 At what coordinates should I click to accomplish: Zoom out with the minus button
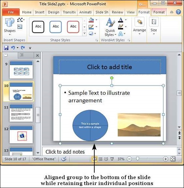(x=129, y=159)
